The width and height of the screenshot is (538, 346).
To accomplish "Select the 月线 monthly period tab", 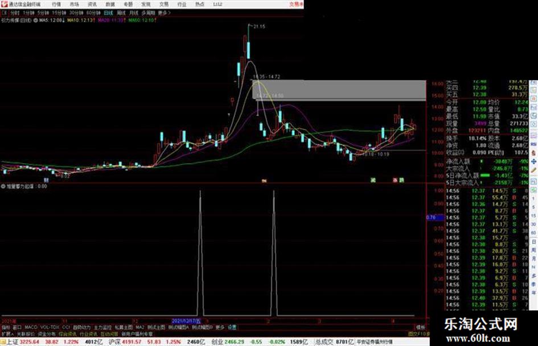I will coord(133,12).
